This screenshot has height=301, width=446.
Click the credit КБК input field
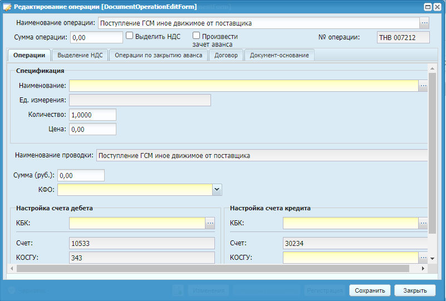[350, 223]
